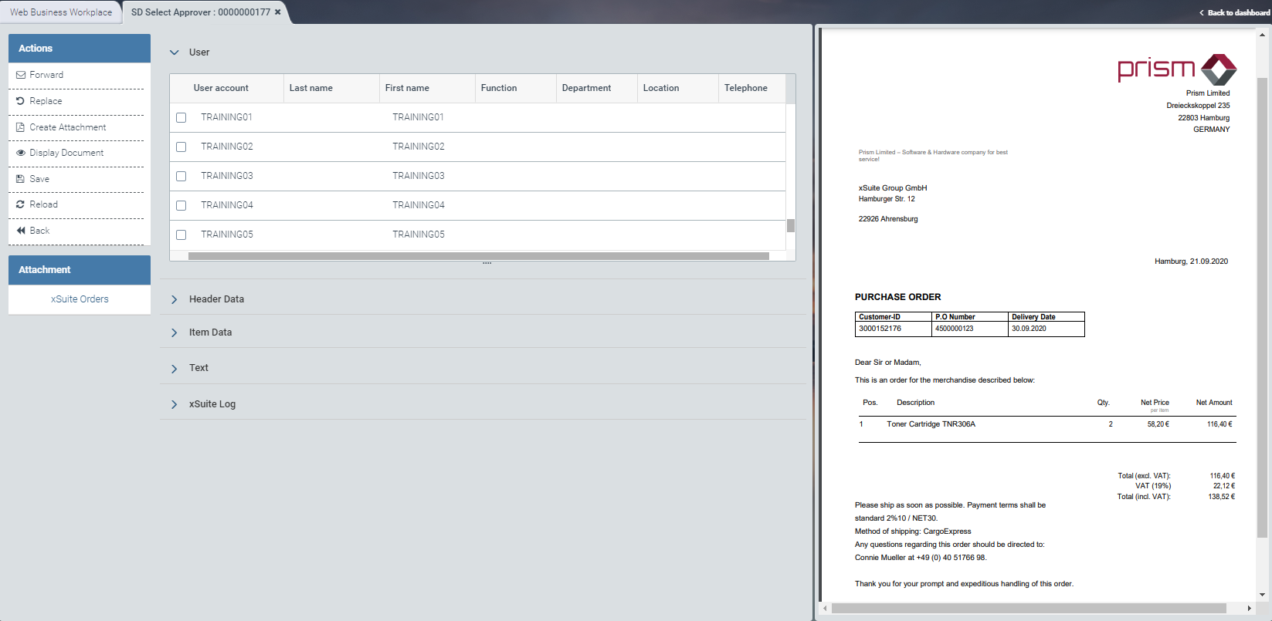
Task: Select the SD Select Approver : 0000000177 tab
Action: click(x=201, y=12)
